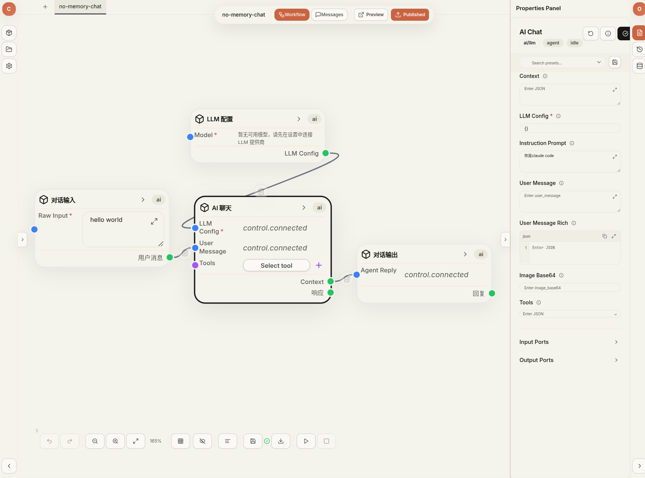645x478 pixels.
Task: Click the Published button
Action: (410, 15)
